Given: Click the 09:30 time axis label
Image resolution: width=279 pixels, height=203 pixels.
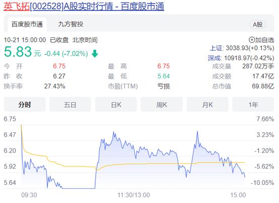Looking at the screenshot, I should 29,195.
